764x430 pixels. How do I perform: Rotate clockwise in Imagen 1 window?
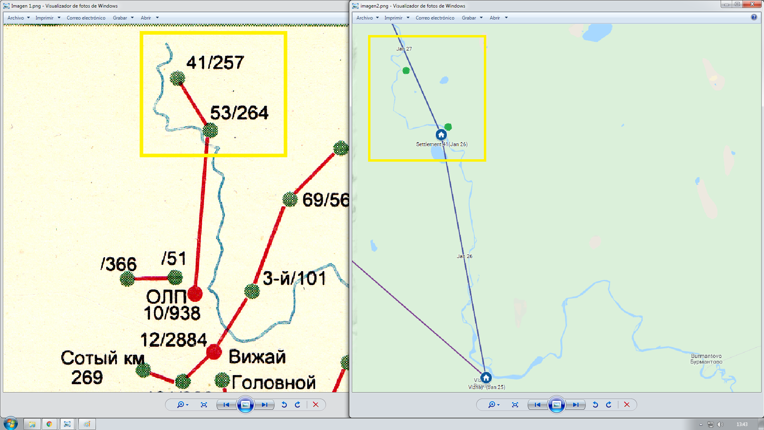click(x=298, y=405)
